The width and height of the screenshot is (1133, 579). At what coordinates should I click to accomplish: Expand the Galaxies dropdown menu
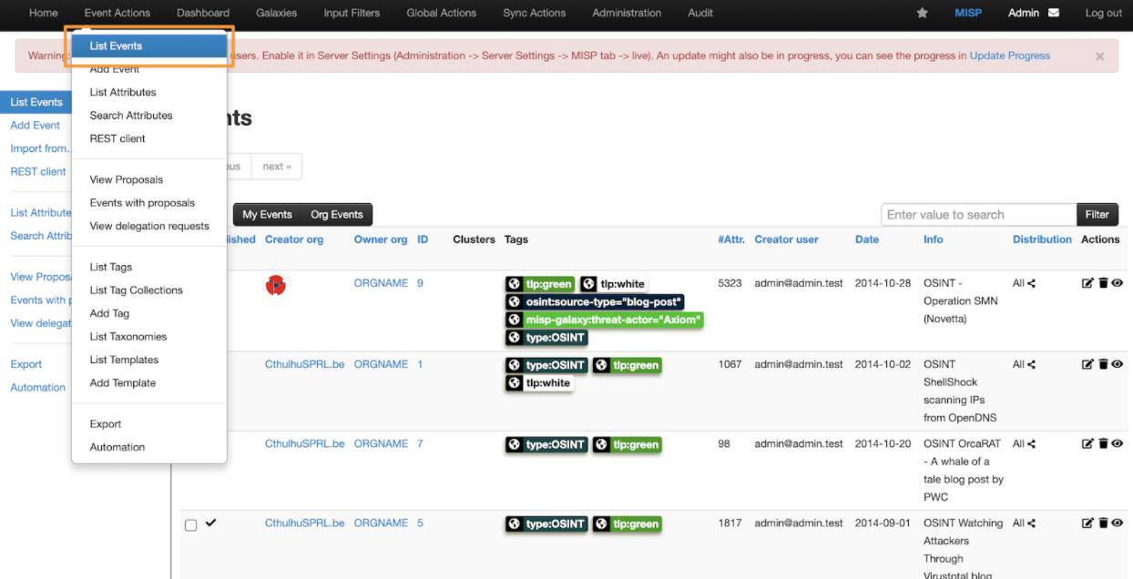click(x=276, y=13)
